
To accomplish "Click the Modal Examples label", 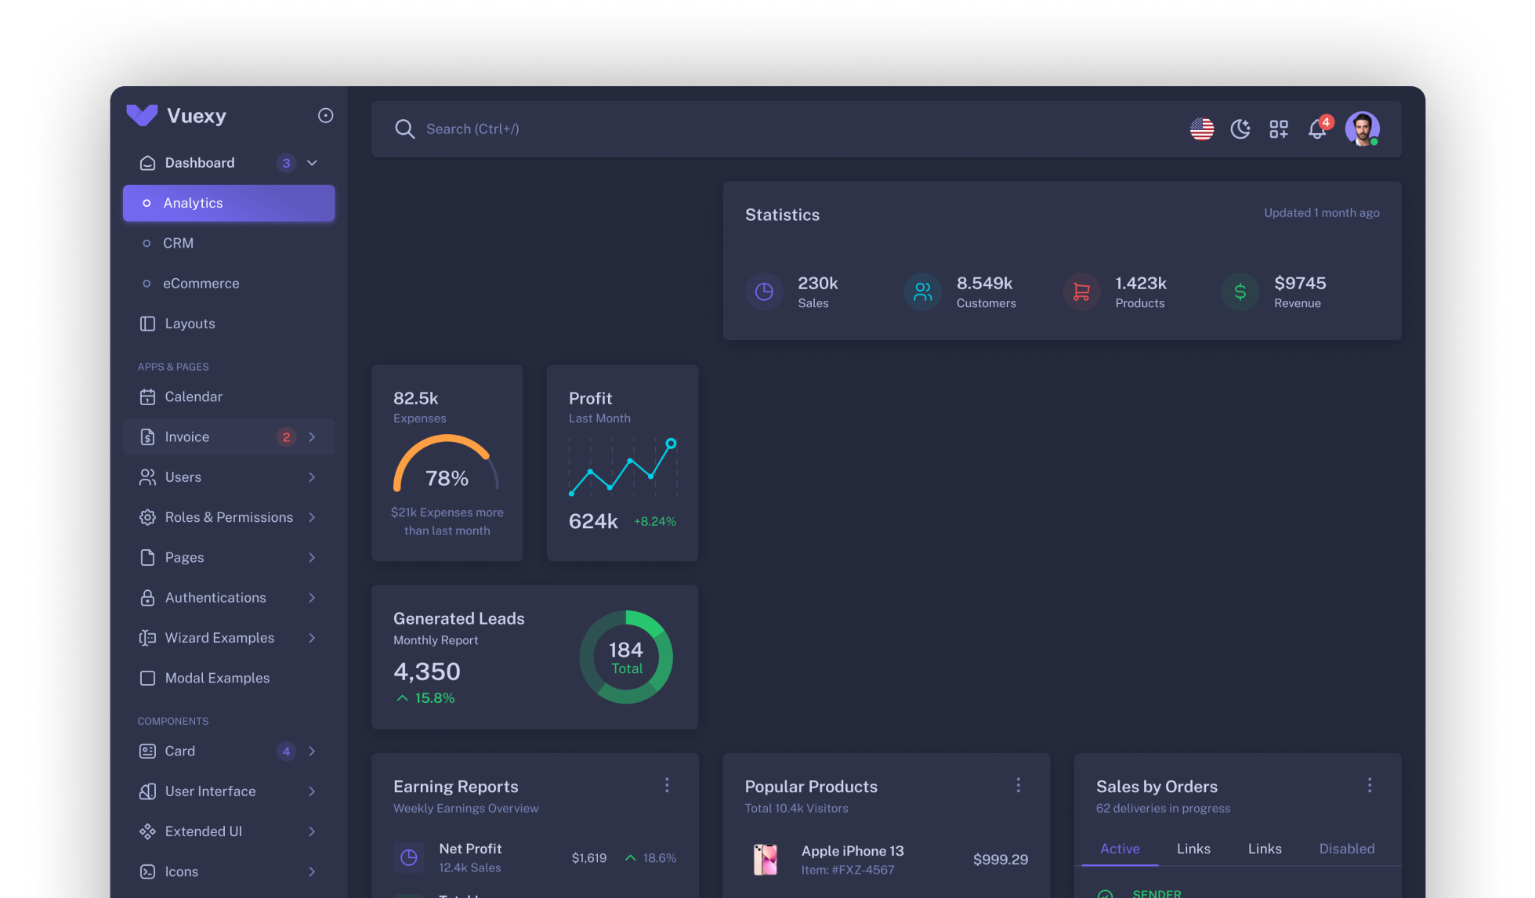I will tap(217, 678).
